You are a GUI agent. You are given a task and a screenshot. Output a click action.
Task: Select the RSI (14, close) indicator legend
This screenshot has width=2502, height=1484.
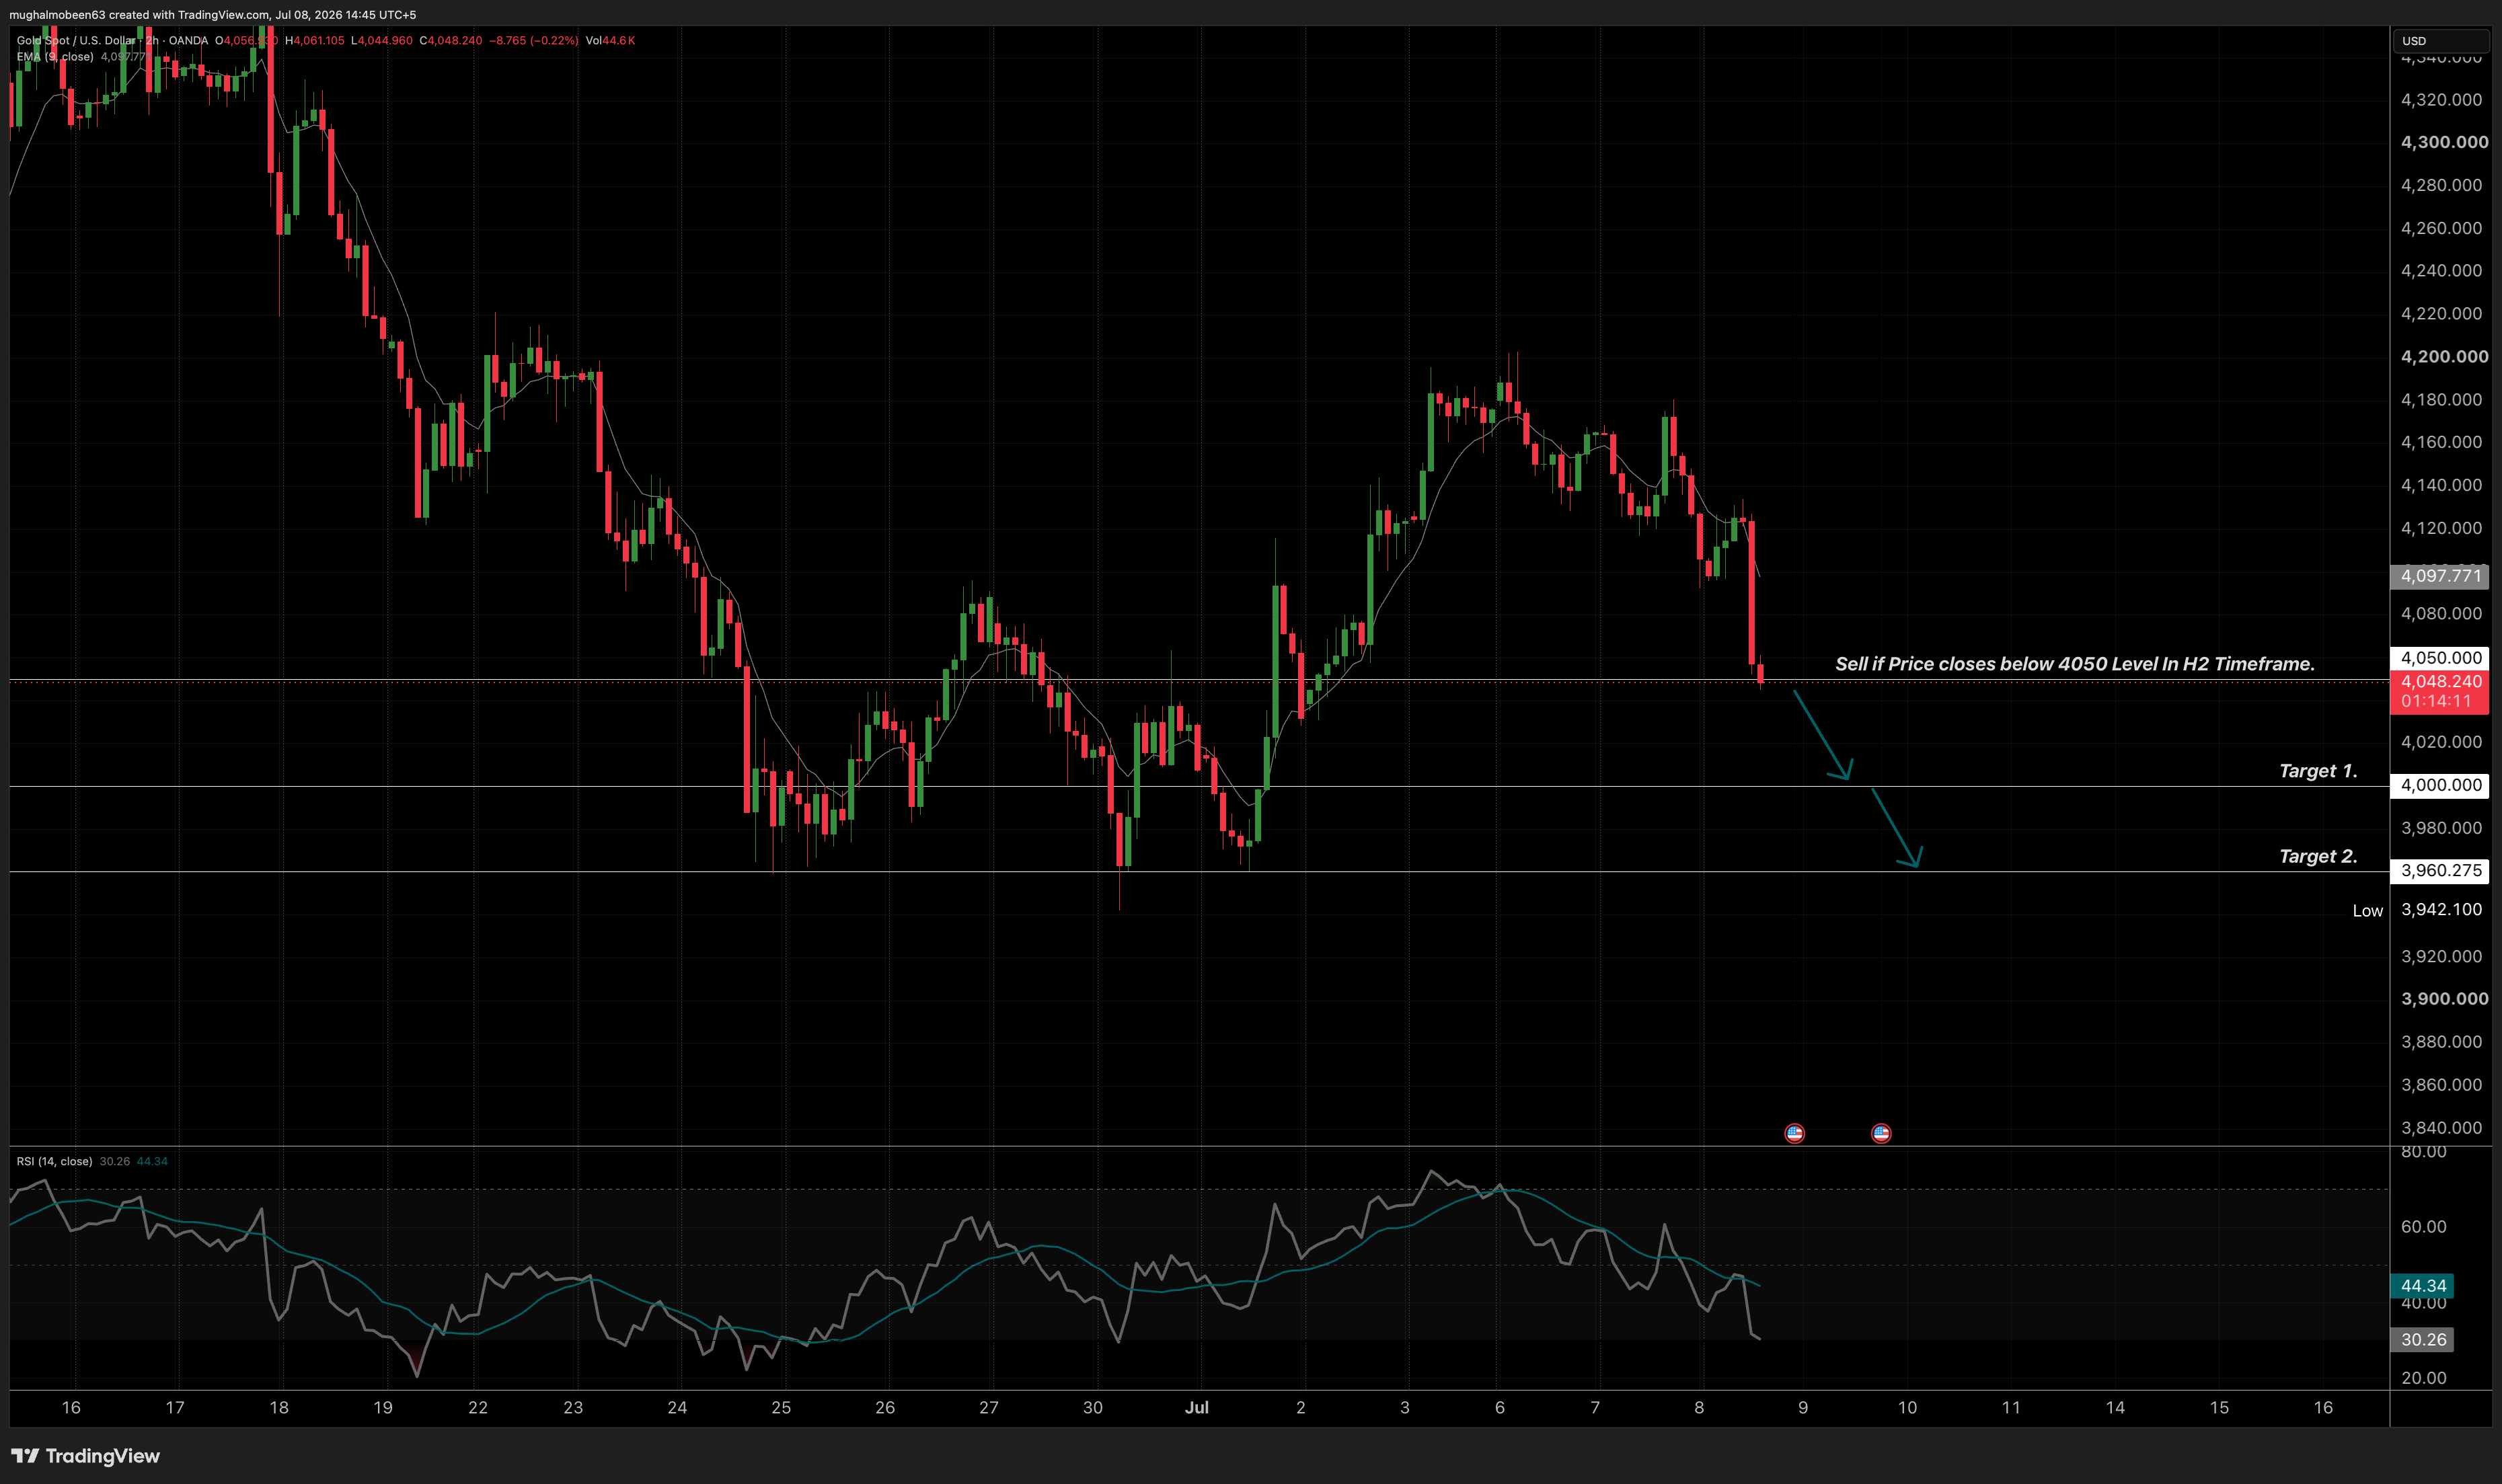point(54,1161)
